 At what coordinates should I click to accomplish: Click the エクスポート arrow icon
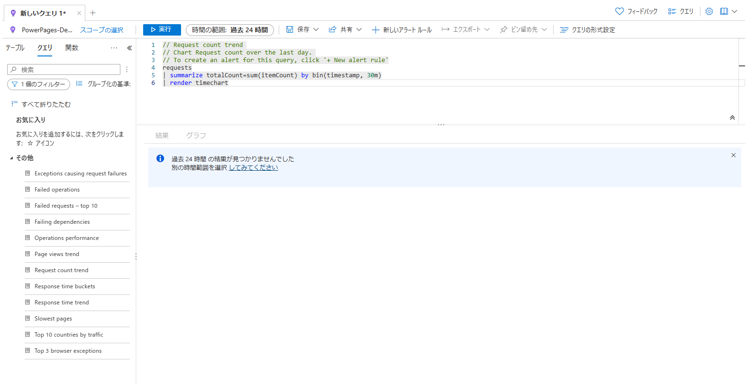tap(446, 29)
